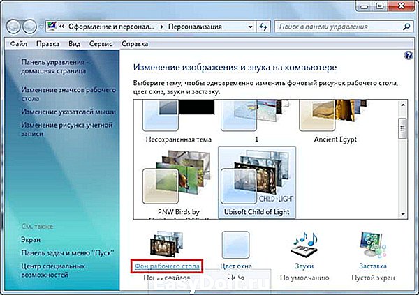Open recent pages dropdown next to Forward
This screenshot has height=295, width=419.
click(x=41, y=27)
